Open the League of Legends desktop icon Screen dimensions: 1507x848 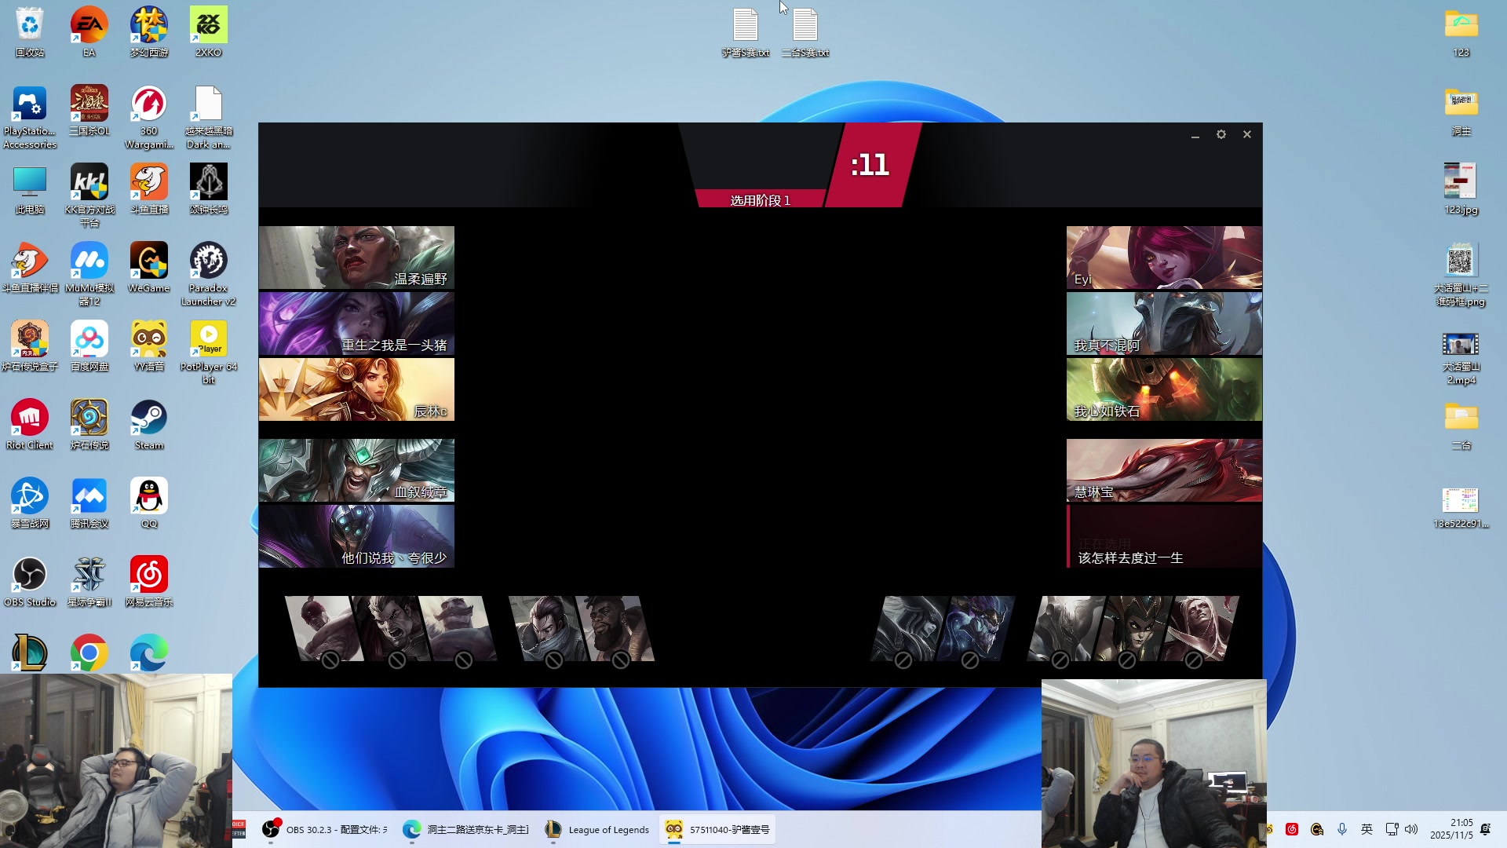[30, 652]
